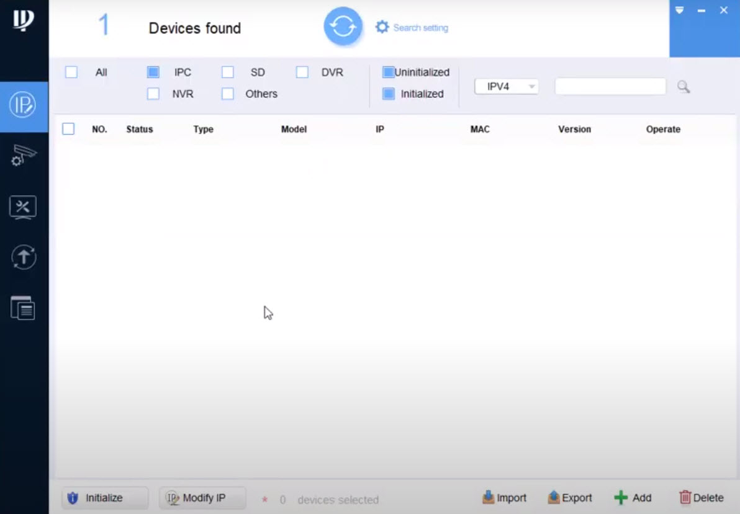
Task: Select the Modify IP sidebar icon
Action: coord(24,107)
